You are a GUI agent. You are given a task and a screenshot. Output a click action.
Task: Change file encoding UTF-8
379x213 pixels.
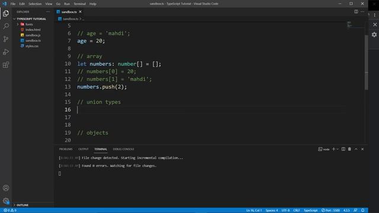[285, 211]
